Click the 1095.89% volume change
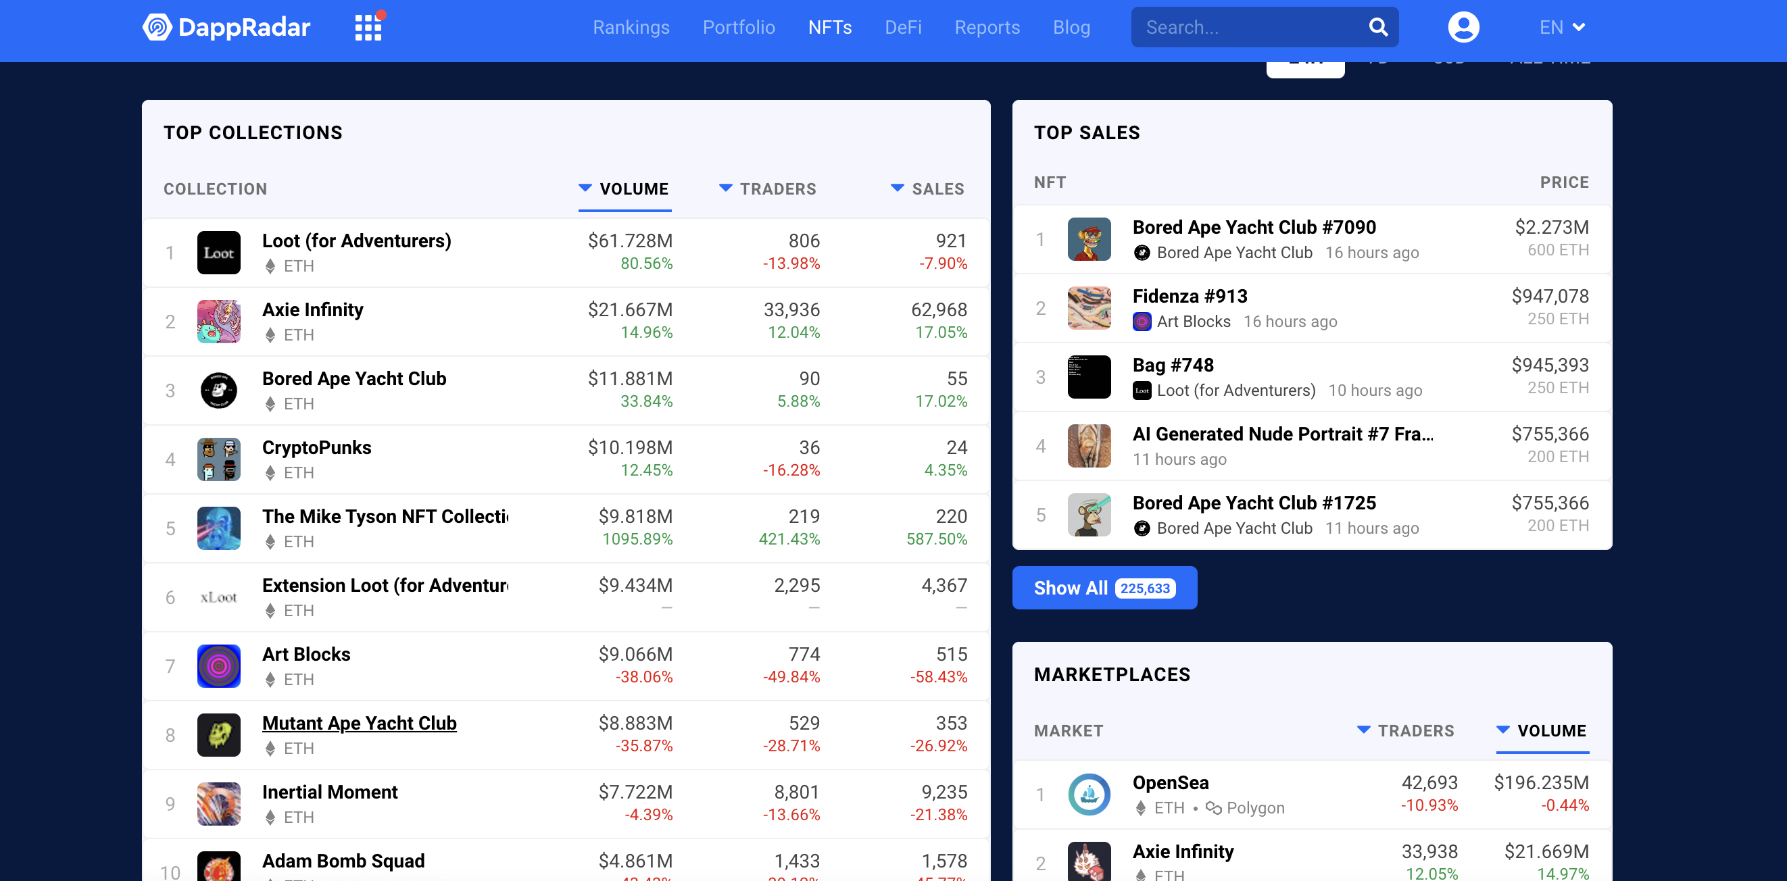This screenshot has height=881, width=1787. (637, 539)
